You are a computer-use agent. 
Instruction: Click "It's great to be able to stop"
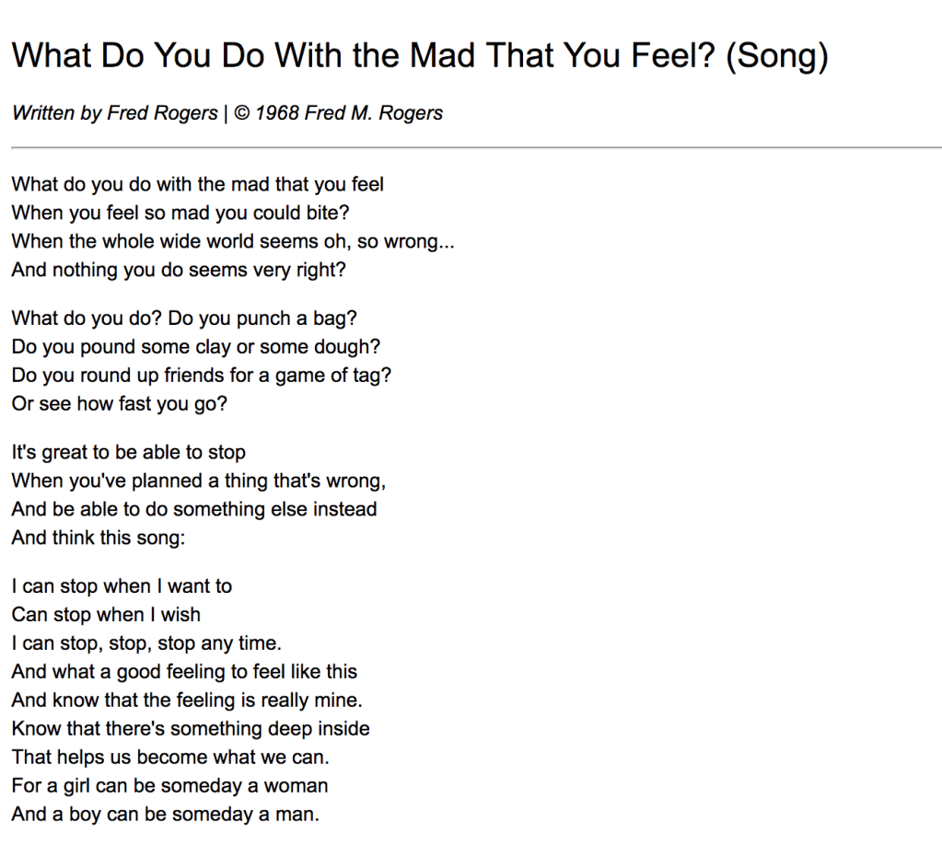(x=129, y=452)
